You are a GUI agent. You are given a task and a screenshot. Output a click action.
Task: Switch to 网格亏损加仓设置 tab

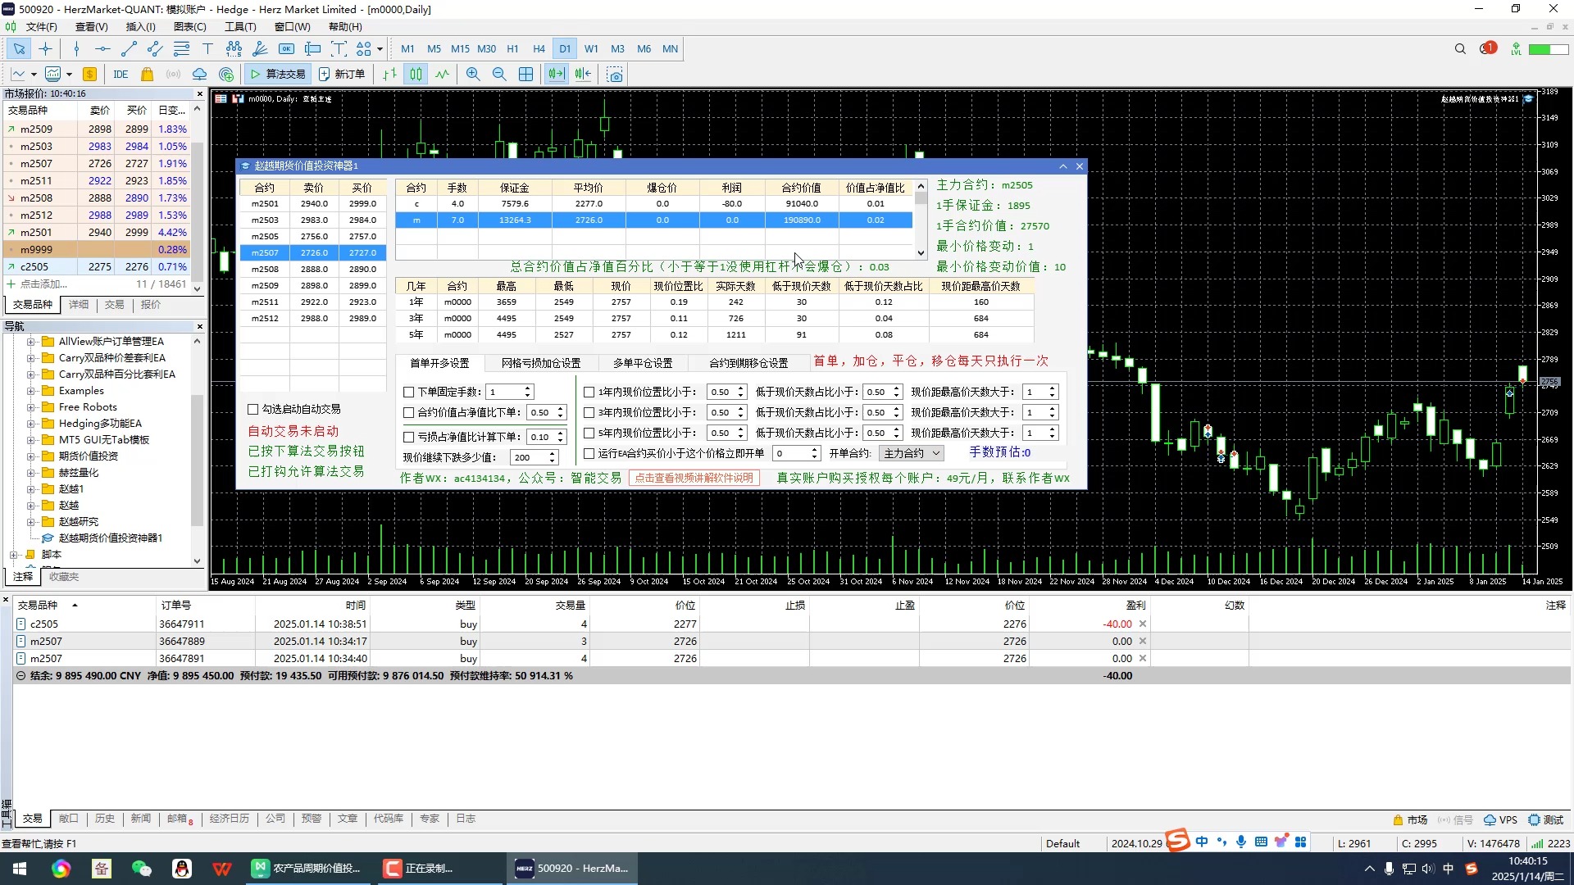click(541, 363)
